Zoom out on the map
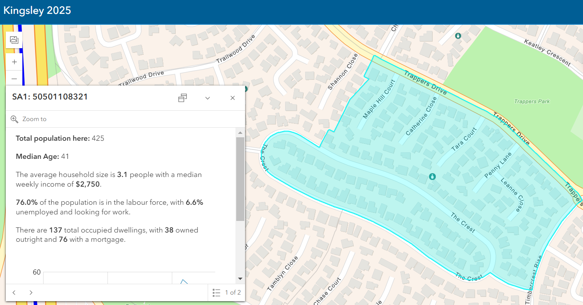 point(14,79)
